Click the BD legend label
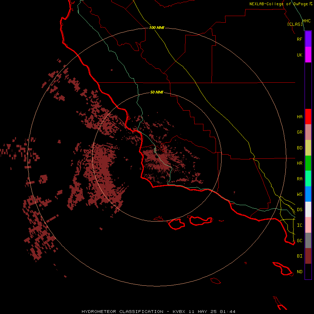 299,148
